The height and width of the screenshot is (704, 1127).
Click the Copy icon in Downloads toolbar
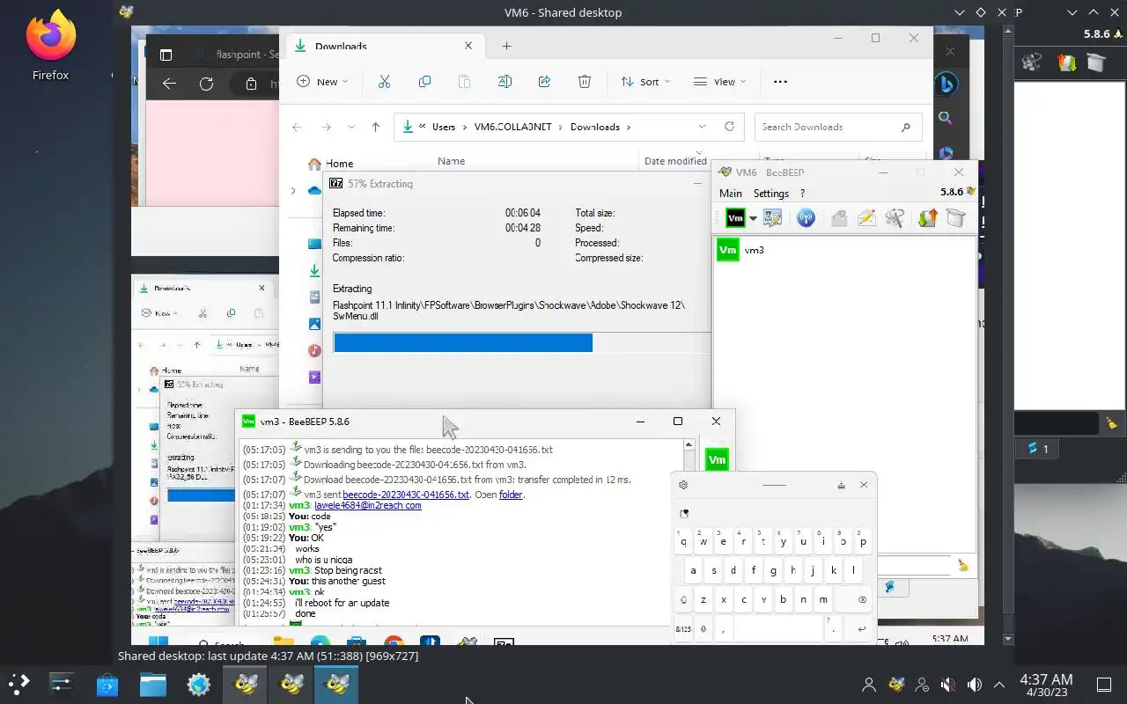point(424,81)
